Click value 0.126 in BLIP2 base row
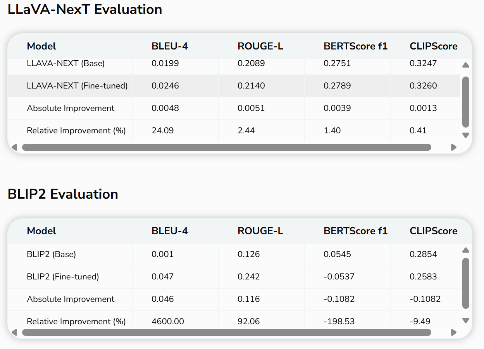 pos(249,254)
